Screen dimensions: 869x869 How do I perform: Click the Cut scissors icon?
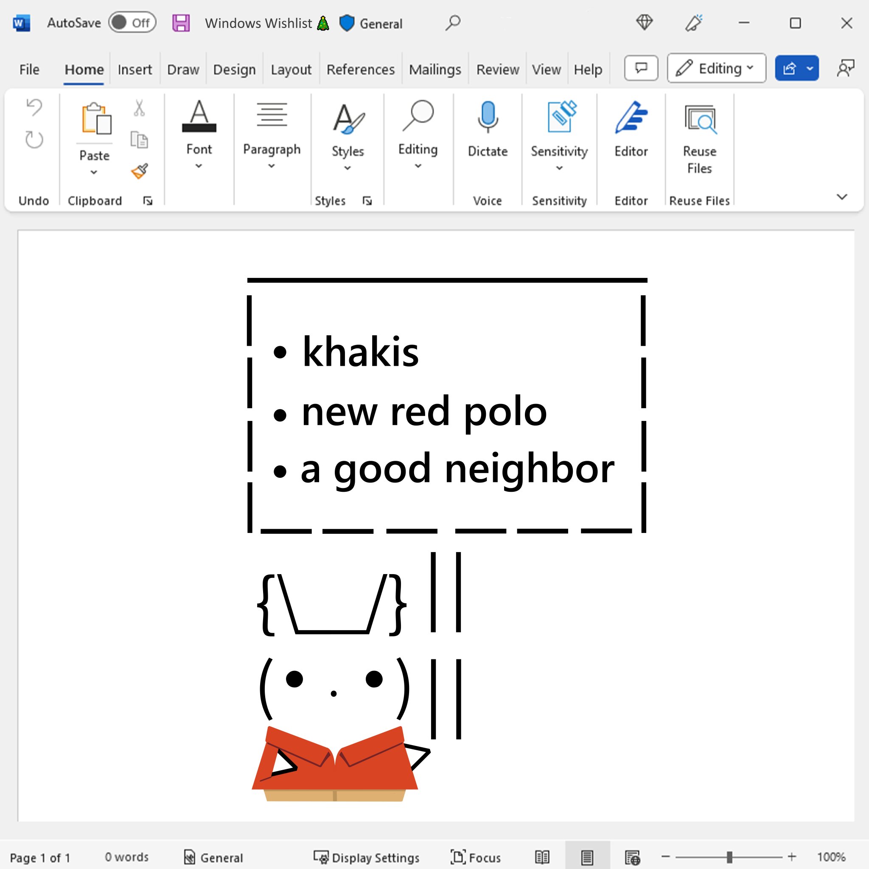[139, 108]
